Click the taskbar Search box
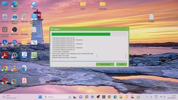This screenshot has height=100, width=178. coord(58,97)
